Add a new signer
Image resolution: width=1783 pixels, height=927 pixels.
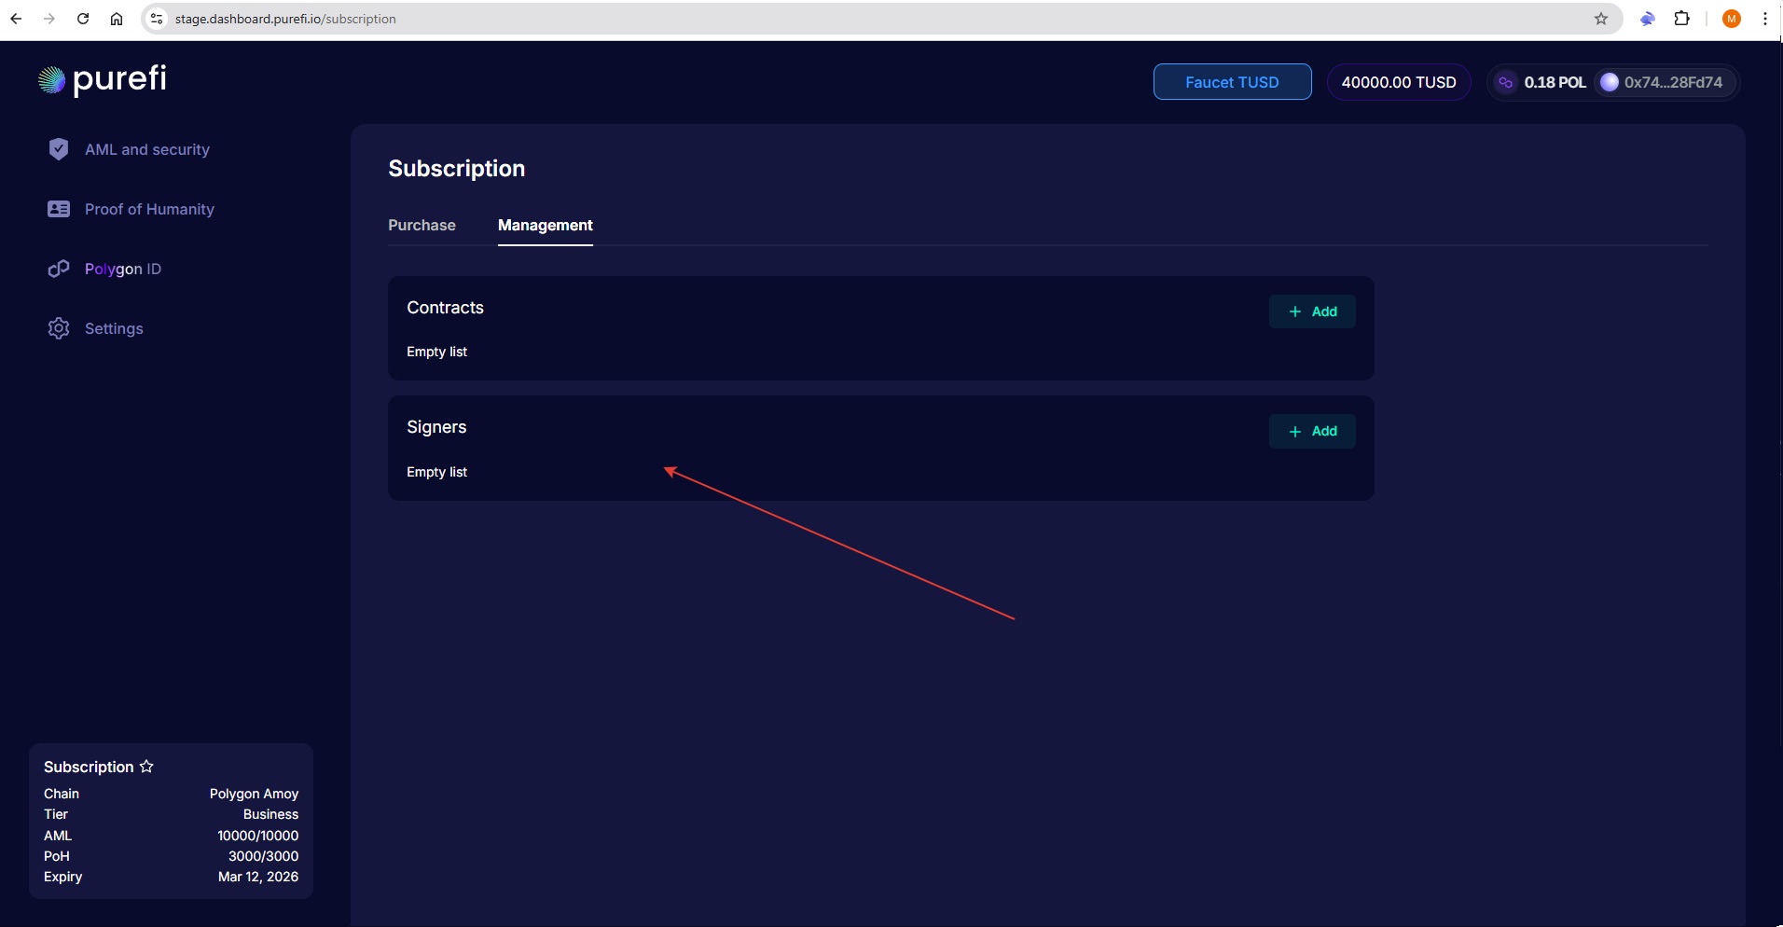1311,431
